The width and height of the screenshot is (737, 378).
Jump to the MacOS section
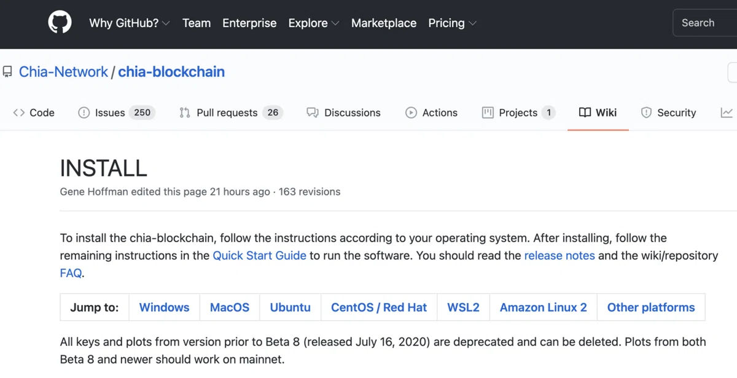click(x=230, y=307)
